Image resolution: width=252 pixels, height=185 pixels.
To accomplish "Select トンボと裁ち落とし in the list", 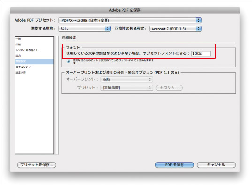I will (35, 50).
